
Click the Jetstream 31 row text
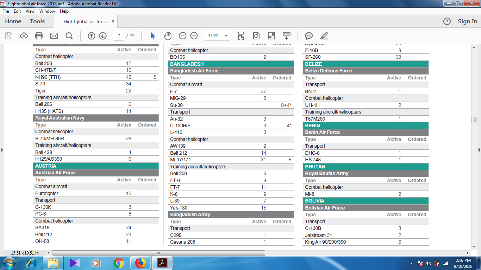click(x=319, y=235)
